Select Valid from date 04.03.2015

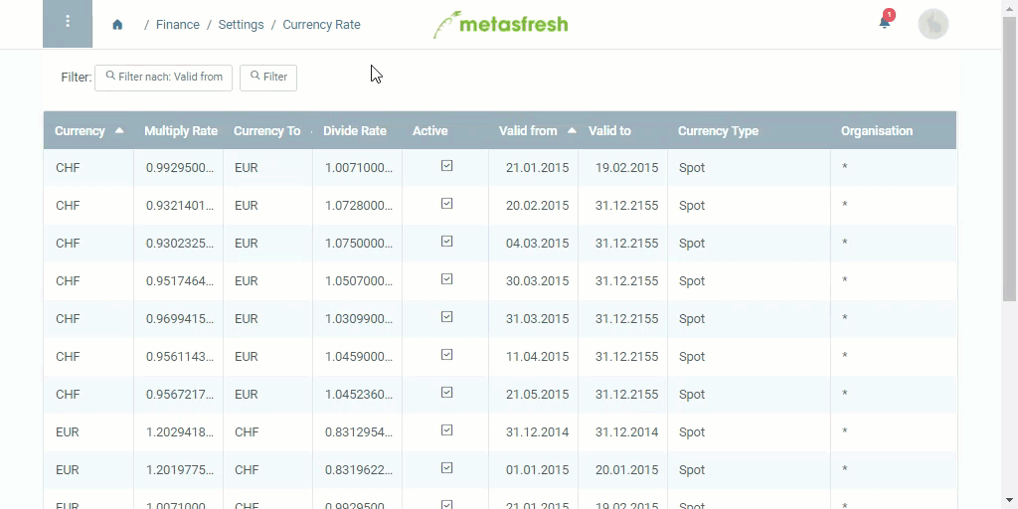[x=537, y=243]
